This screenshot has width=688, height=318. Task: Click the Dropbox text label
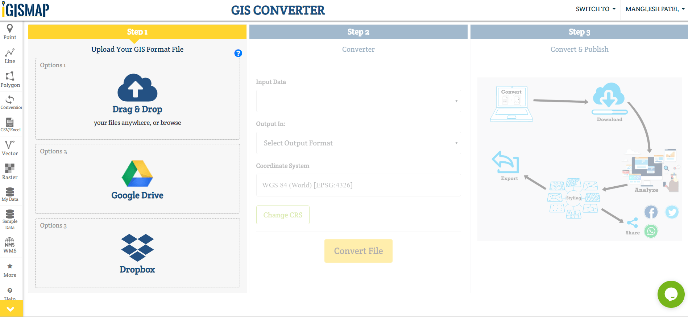[x=137, y=270]
